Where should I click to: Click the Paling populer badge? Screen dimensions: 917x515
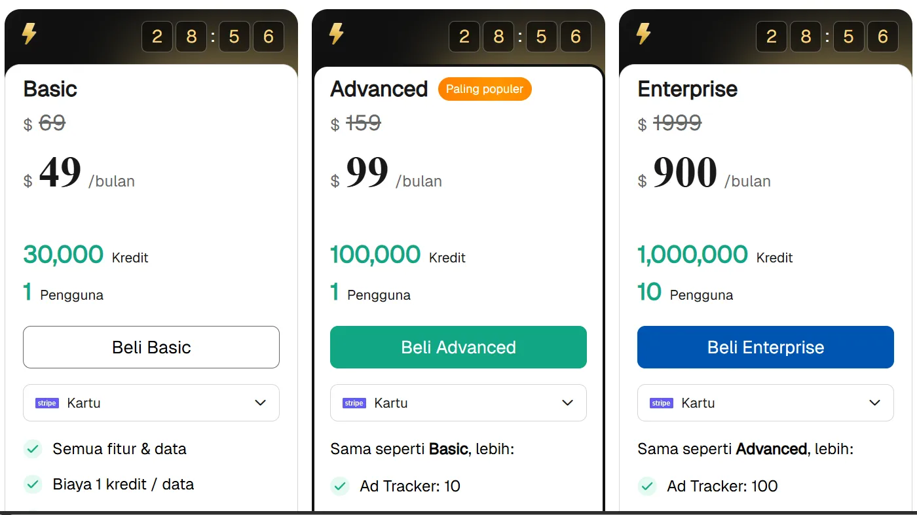(485, 89)
